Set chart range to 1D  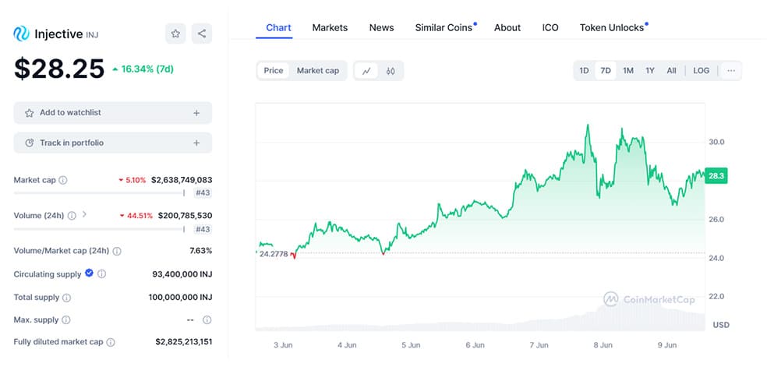tap(584, 71)
